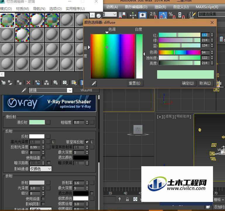Viewport: 225px width, 211px height.
Task: Adjust the Reflection glossiness spinner
Action: [43, 147]
